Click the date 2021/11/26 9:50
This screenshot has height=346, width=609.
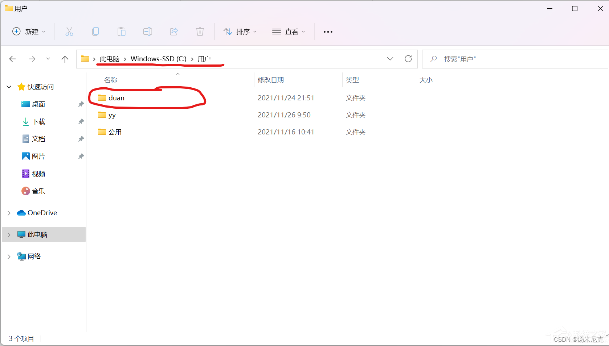click(x=284, y=115)
